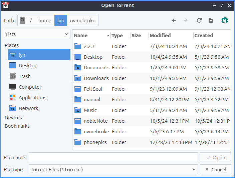Select Computer in the Places sidebar
Image resolution: width=235 pixels, height=178 pixels.
[30, 87]
